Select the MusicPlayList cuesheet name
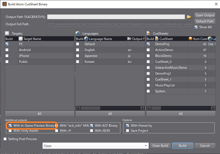Image resolution: width=220 pixels, height=154 pixels. coord(165,85)
